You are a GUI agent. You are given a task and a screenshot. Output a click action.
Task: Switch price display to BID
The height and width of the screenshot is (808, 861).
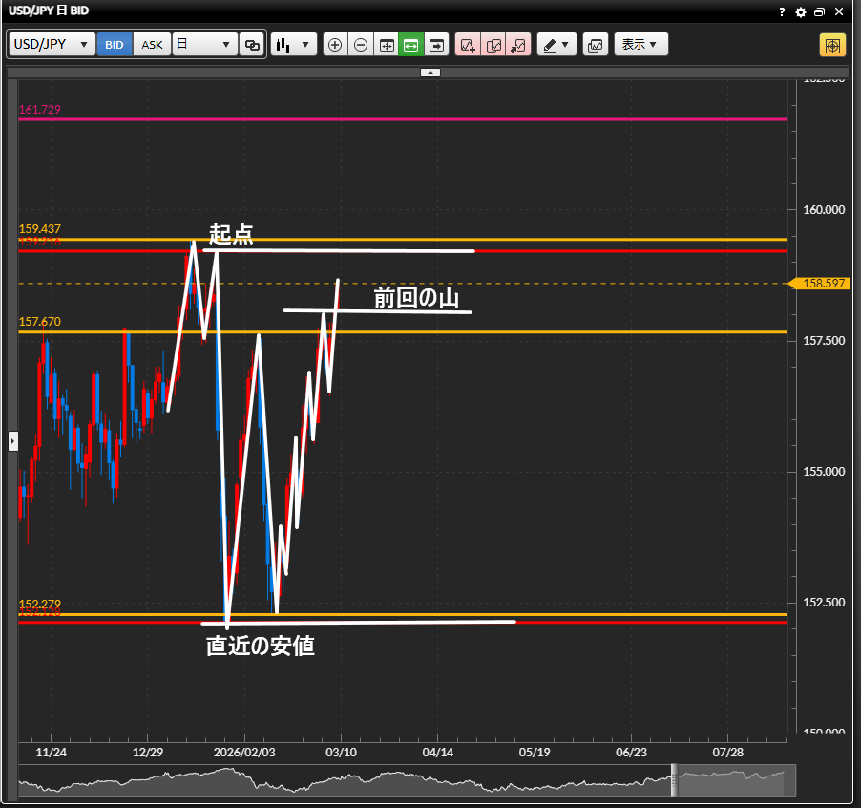[115, 45]
